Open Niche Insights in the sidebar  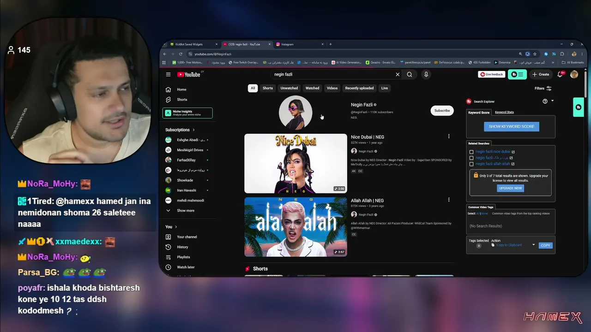click(187, 113)
